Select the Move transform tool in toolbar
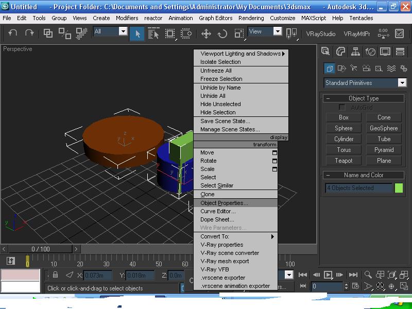The image size is (412, 309). [206, 33]
